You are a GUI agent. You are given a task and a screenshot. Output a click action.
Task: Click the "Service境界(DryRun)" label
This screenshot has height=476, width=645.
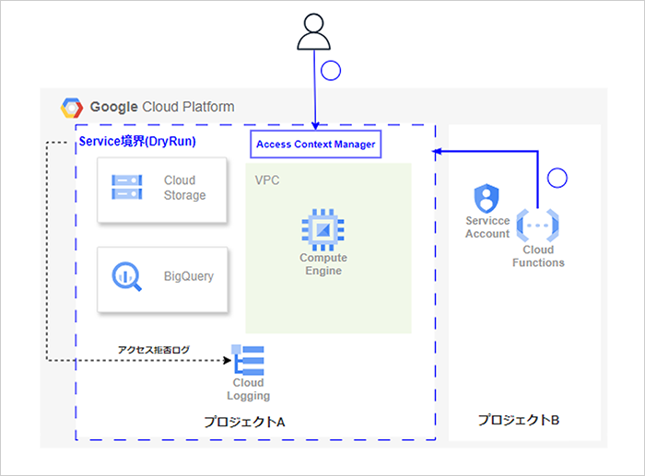coord(137,142)
